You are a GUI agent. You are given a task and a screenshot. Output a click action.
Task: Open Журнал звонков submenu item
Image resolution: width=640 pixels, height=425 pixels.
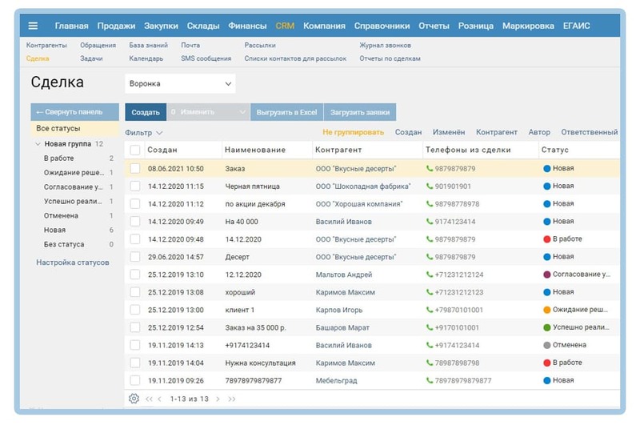[386, 46]
